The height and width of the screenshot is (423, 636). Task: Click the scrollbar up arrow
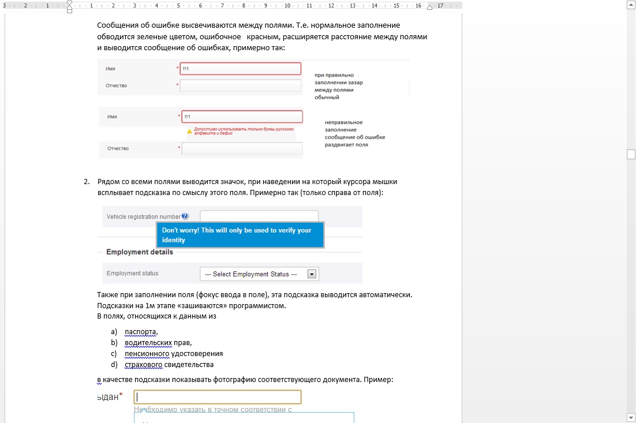(x=631, y=4)
